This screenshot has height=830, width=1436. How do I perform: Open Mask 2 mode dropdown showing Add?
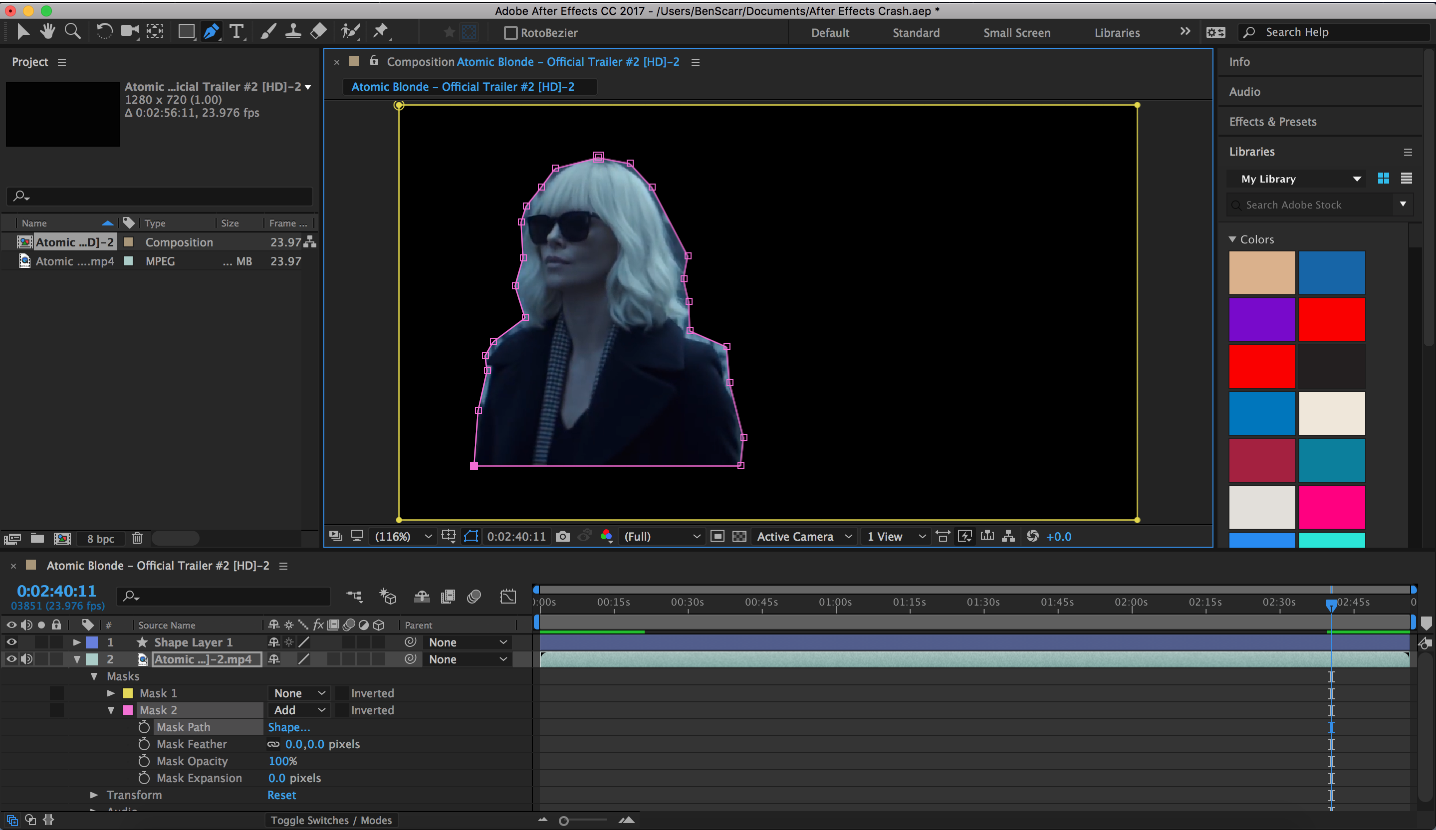coord(298,710)
